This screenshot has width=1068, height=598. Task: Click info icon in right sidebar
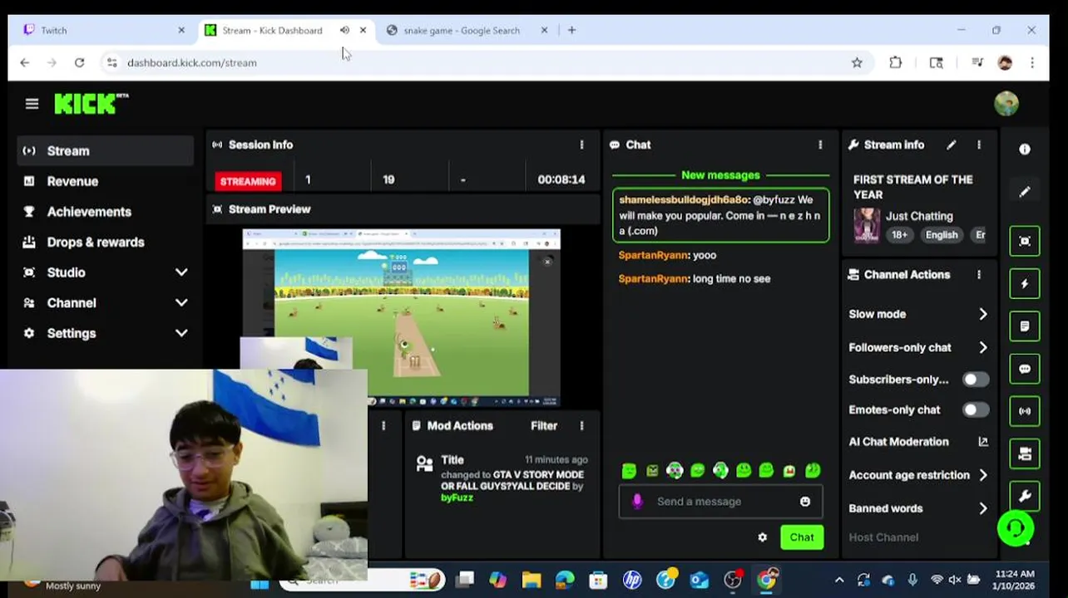(x=1025, y=149)
